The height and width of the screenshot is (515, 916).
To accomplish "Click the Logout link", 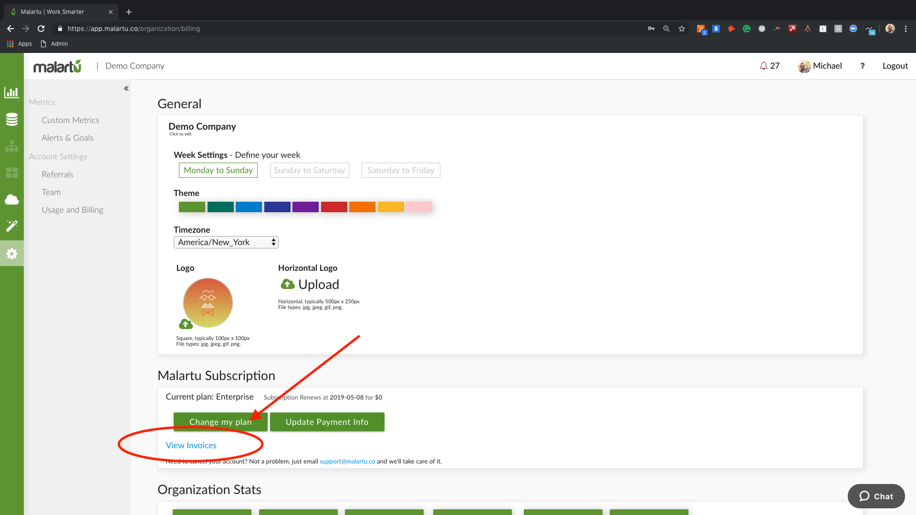I will pos(895,66).
